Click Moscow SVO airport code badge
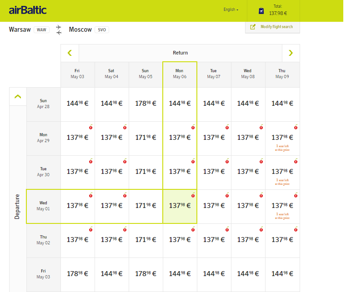The image size is (346, 292). point(102,30)
